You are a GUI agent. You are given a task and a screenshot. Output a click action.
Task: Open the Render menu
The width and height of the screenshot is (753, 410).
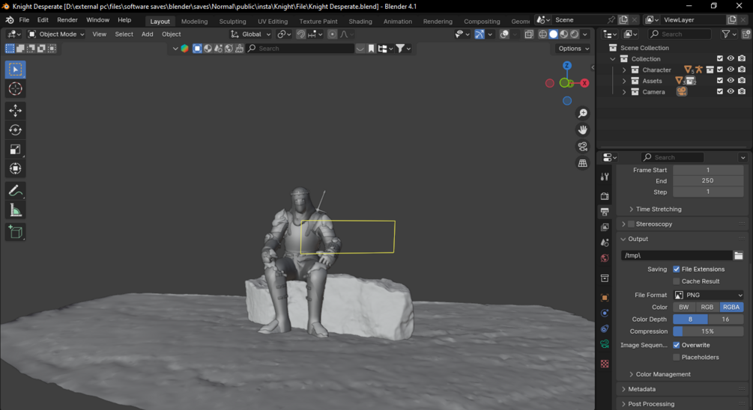[67, 19]
